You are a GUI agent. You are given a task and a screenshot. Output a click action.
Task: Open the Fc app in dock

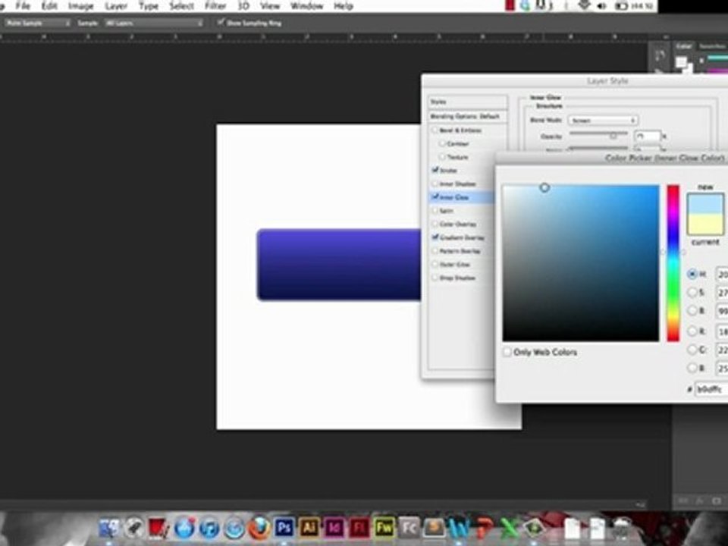(x=409, y=528)
